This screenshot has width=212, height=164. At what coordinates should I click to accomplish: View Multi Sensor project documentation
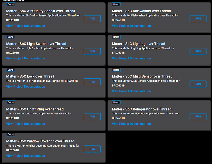tap(131, 91)
